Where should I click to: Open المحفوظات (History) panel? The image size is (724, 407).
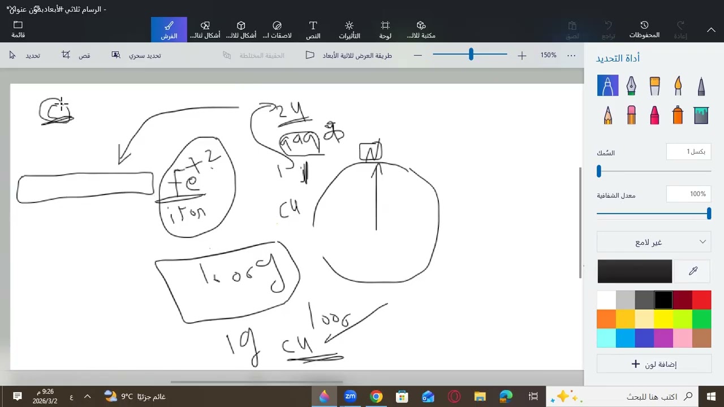pyautogui.click(x=644, y=30)
